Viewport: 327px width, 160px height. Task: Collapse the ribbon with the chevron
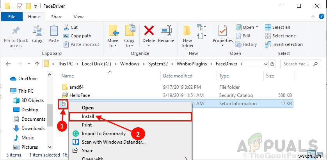point(313,17)
